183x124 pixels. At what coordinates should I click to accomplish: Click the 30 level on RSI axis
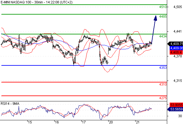[180, 116]
